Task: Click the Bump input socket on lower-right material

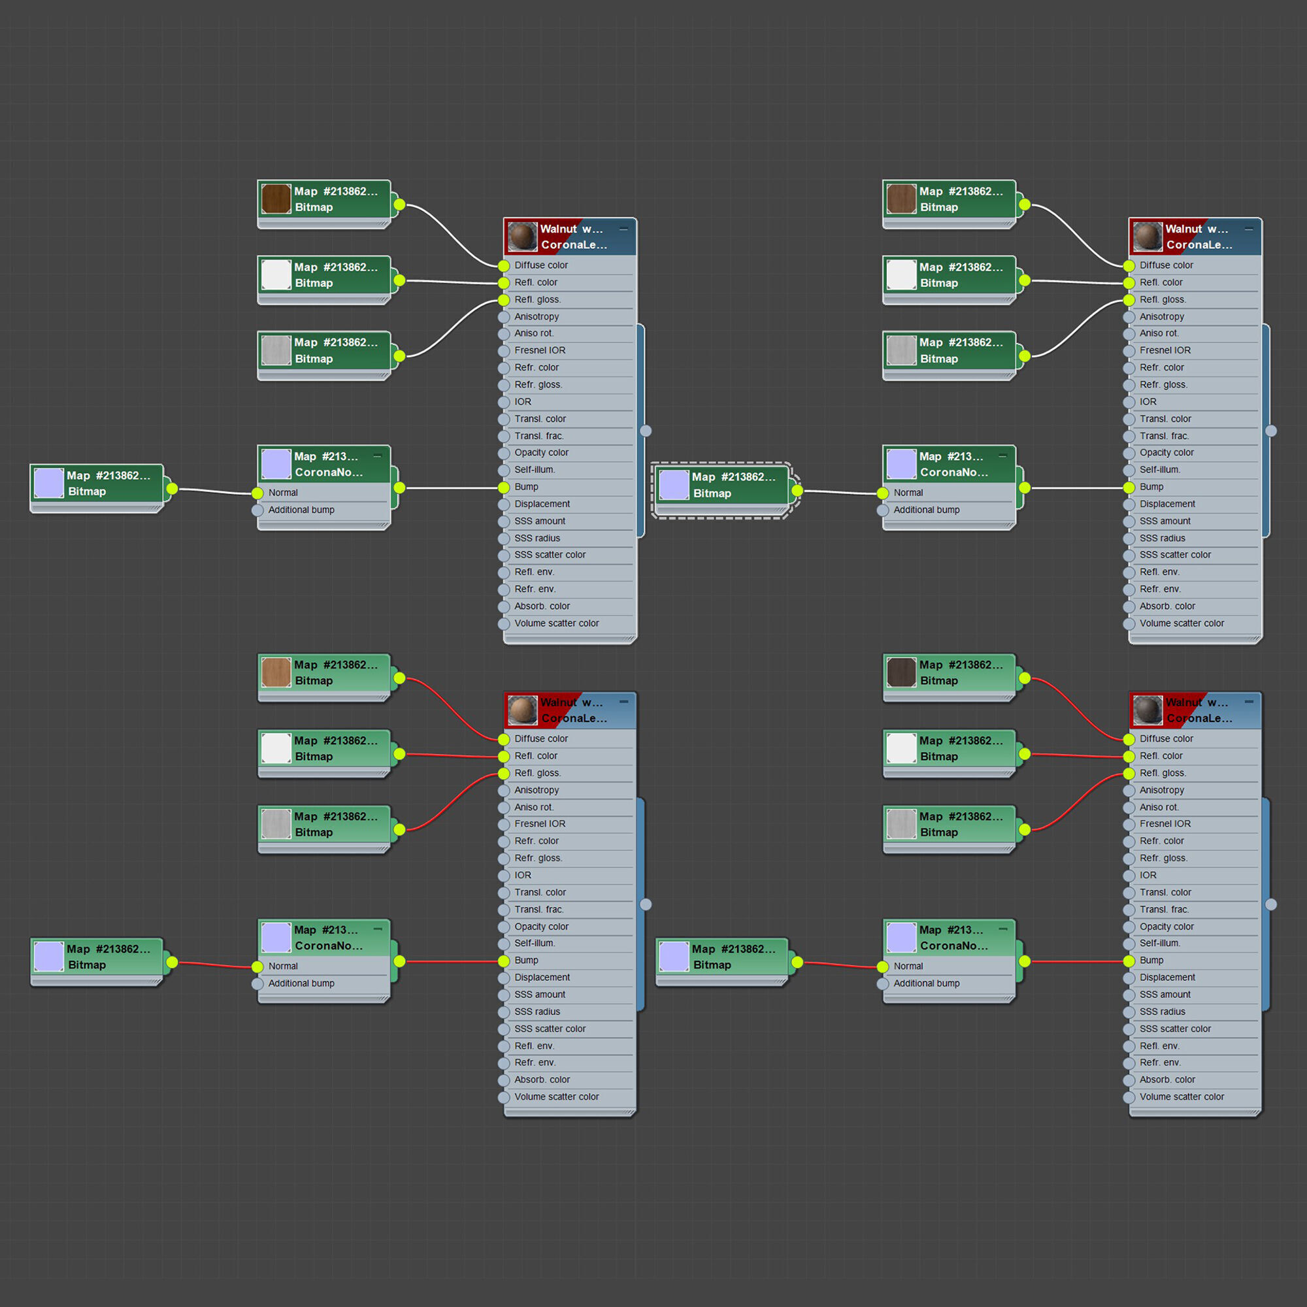Action: point(1129,961)
